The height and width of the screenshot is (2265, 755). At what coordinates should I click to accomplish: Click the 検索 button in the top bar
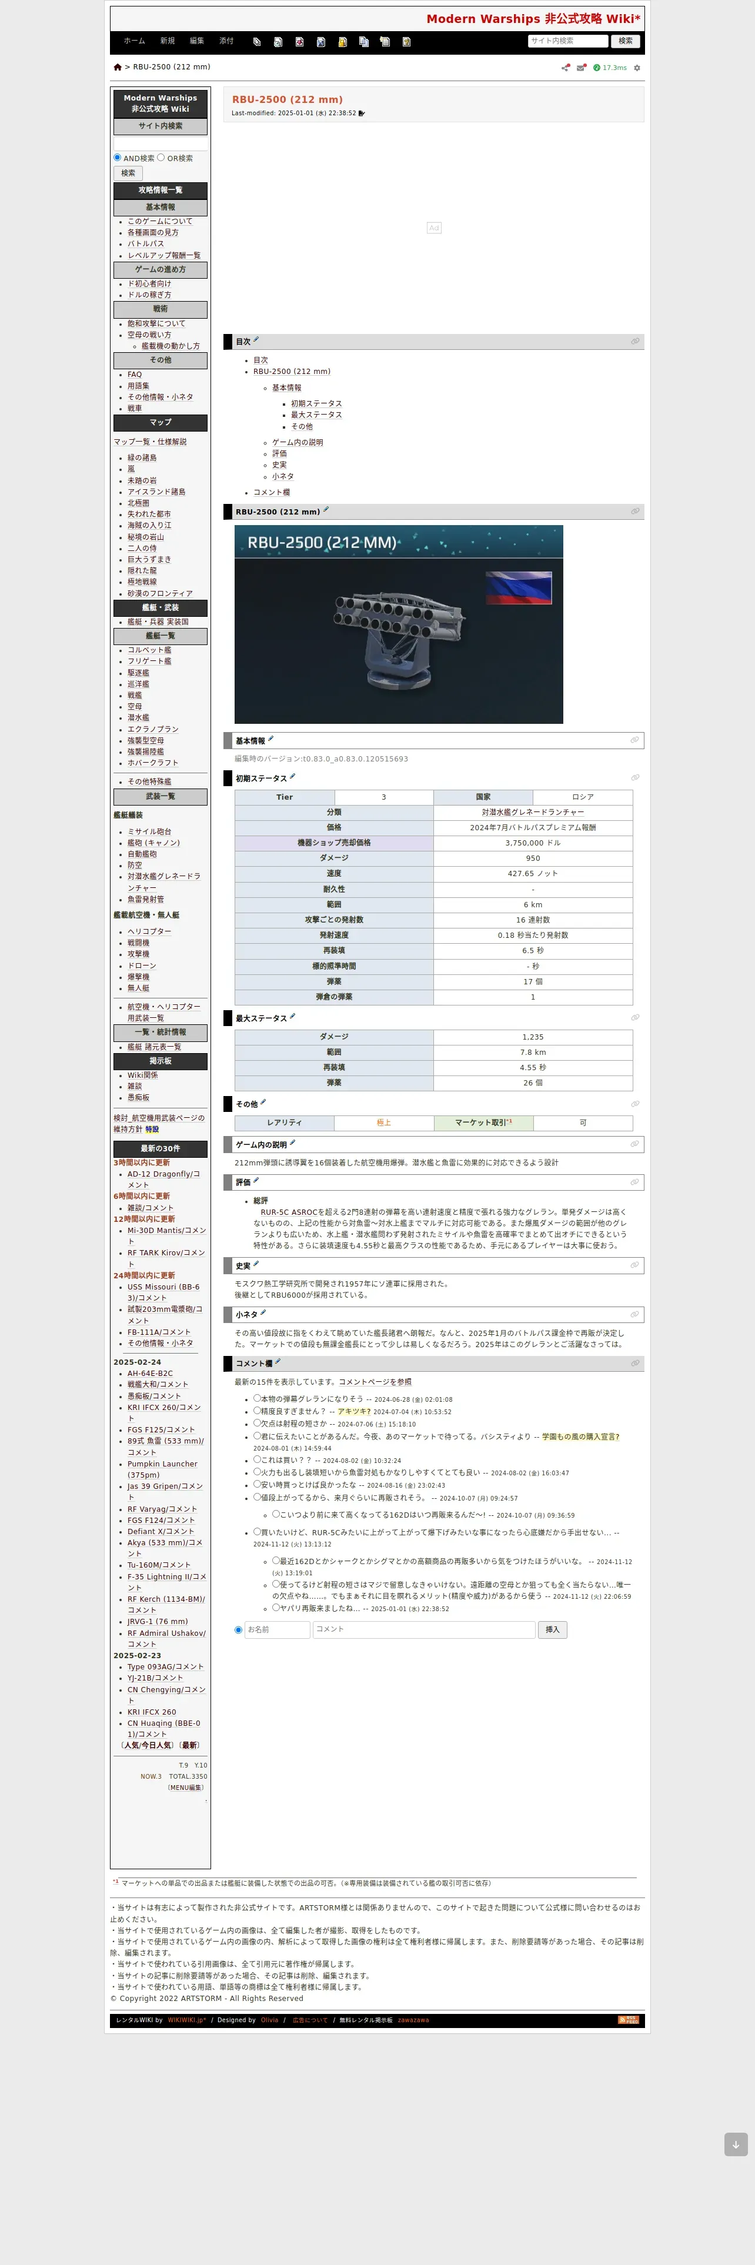pyautogui.click(x=625, y=41)
